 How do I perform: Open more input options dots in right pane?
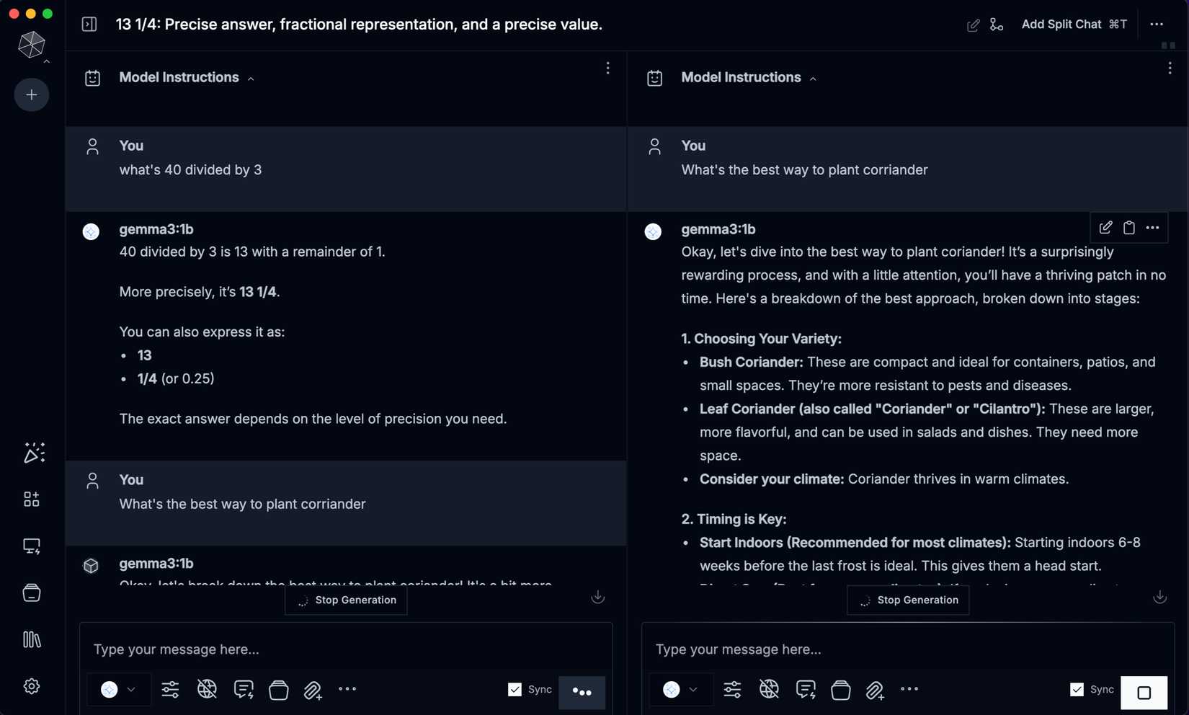[909, 689]
